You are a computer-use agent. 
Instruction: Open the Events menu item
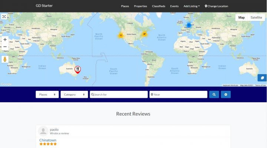click(174, 6)
